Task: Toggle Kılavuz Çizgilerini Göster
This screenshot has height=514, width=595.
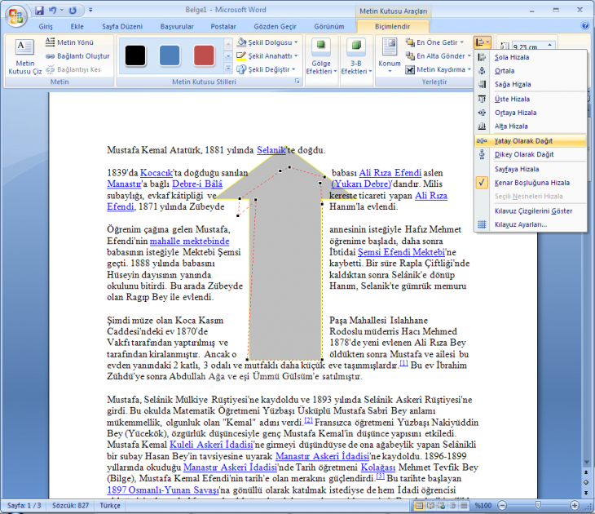Action: point(533,210)
